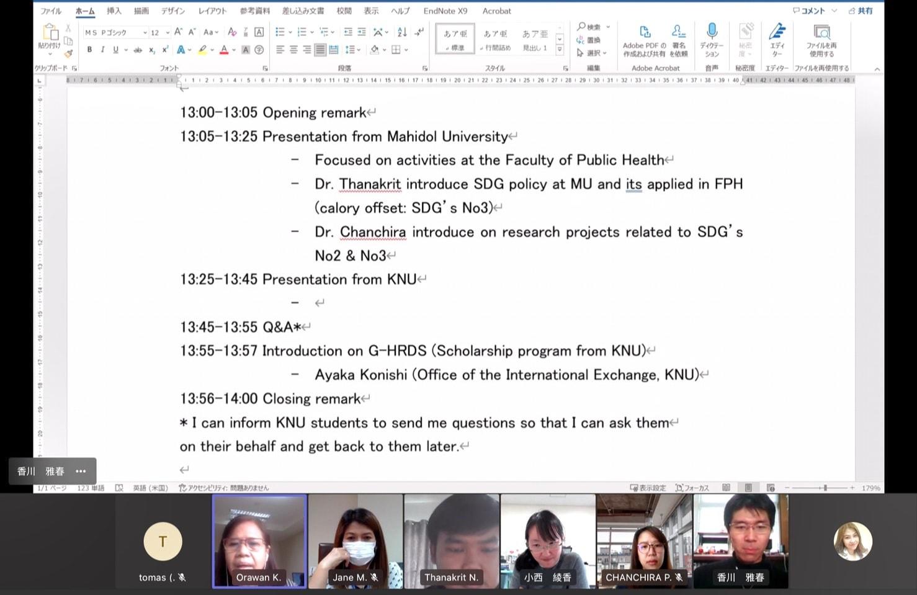Toggle bold formatting
Image resolution: width=917 pixels, height=595 pixels.
pos(89,50)
